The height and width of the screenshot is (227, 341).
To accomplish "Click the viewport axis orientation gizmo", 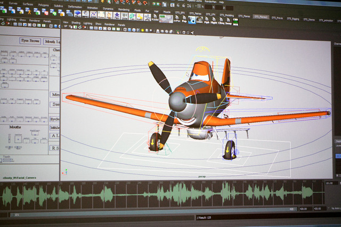I will tap(66, 172).
